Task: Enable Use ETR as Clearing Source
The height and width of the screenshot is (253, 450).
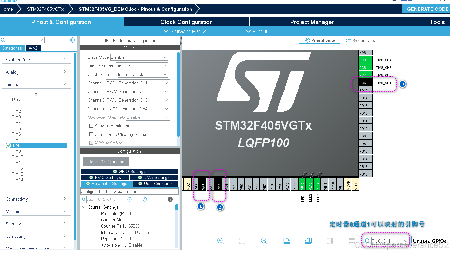Action: (x=91, y=134)
